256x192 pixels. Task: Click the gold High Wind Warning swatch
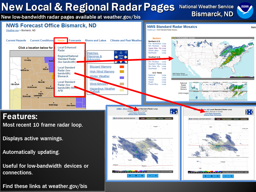pyautogui.click(x=122, y=71)
